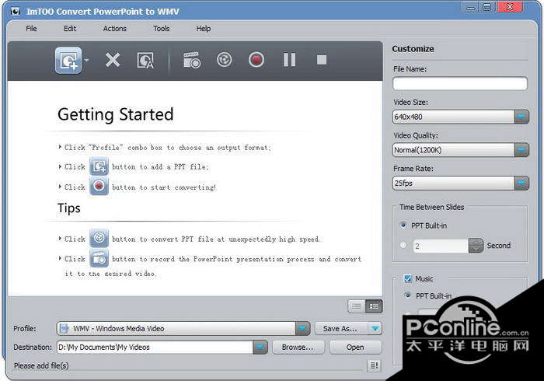Pause conversion with the pause button
This screenshot has height=381, width=544.
click(289, 60)
